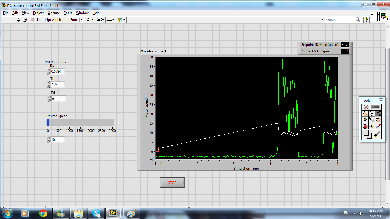390x219 pixels.
Task: Select the Probe Data tool
Action: coord(372,126)
